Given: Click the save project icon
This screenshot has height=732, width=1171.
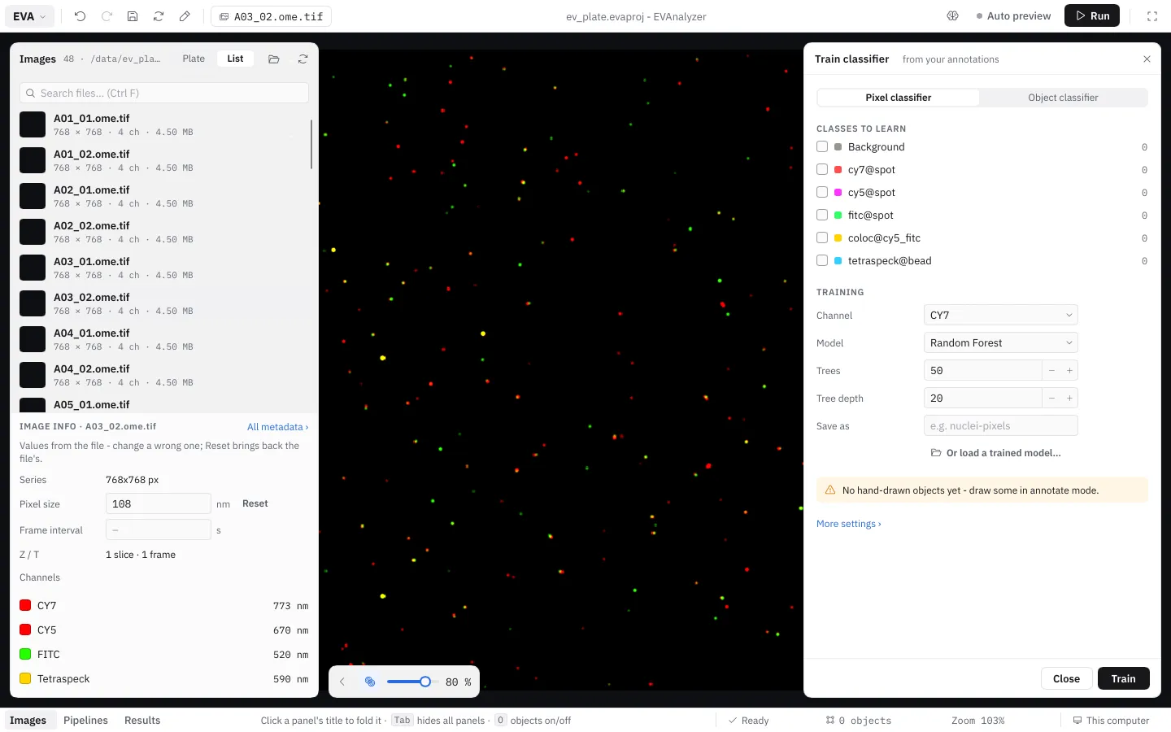Looking at the screenshot, I should [133, 16].
